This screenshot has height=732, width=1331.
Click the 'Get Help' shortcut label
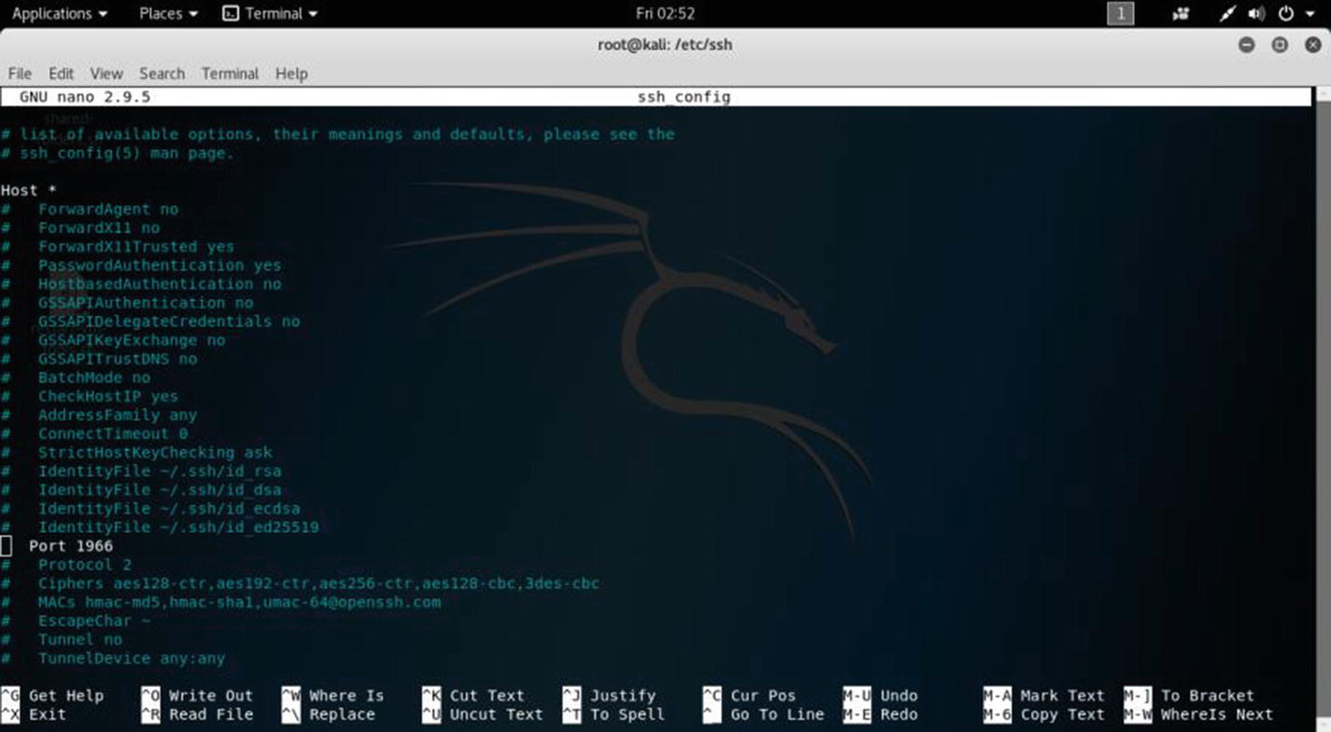click(x=66, y=695)
